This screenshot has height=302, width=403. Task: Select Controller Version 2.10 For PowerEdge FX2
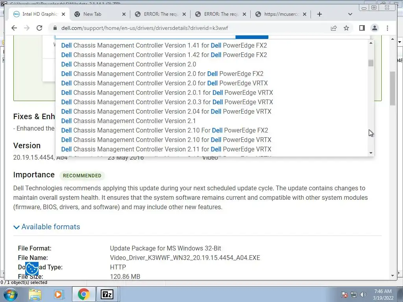tap(165, 131)
